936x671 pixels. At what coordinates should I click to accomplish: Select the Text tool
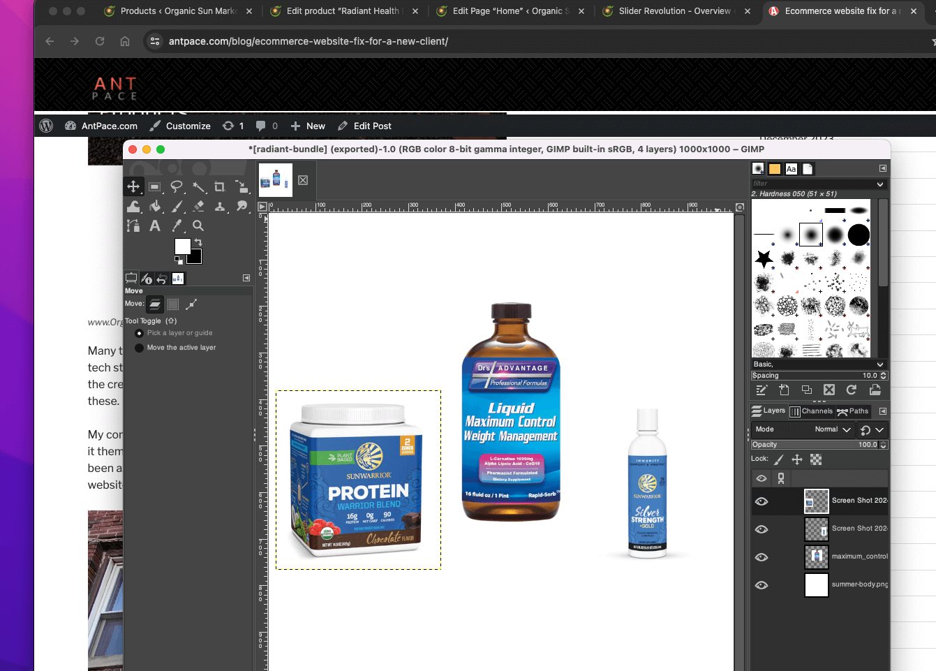155,226
